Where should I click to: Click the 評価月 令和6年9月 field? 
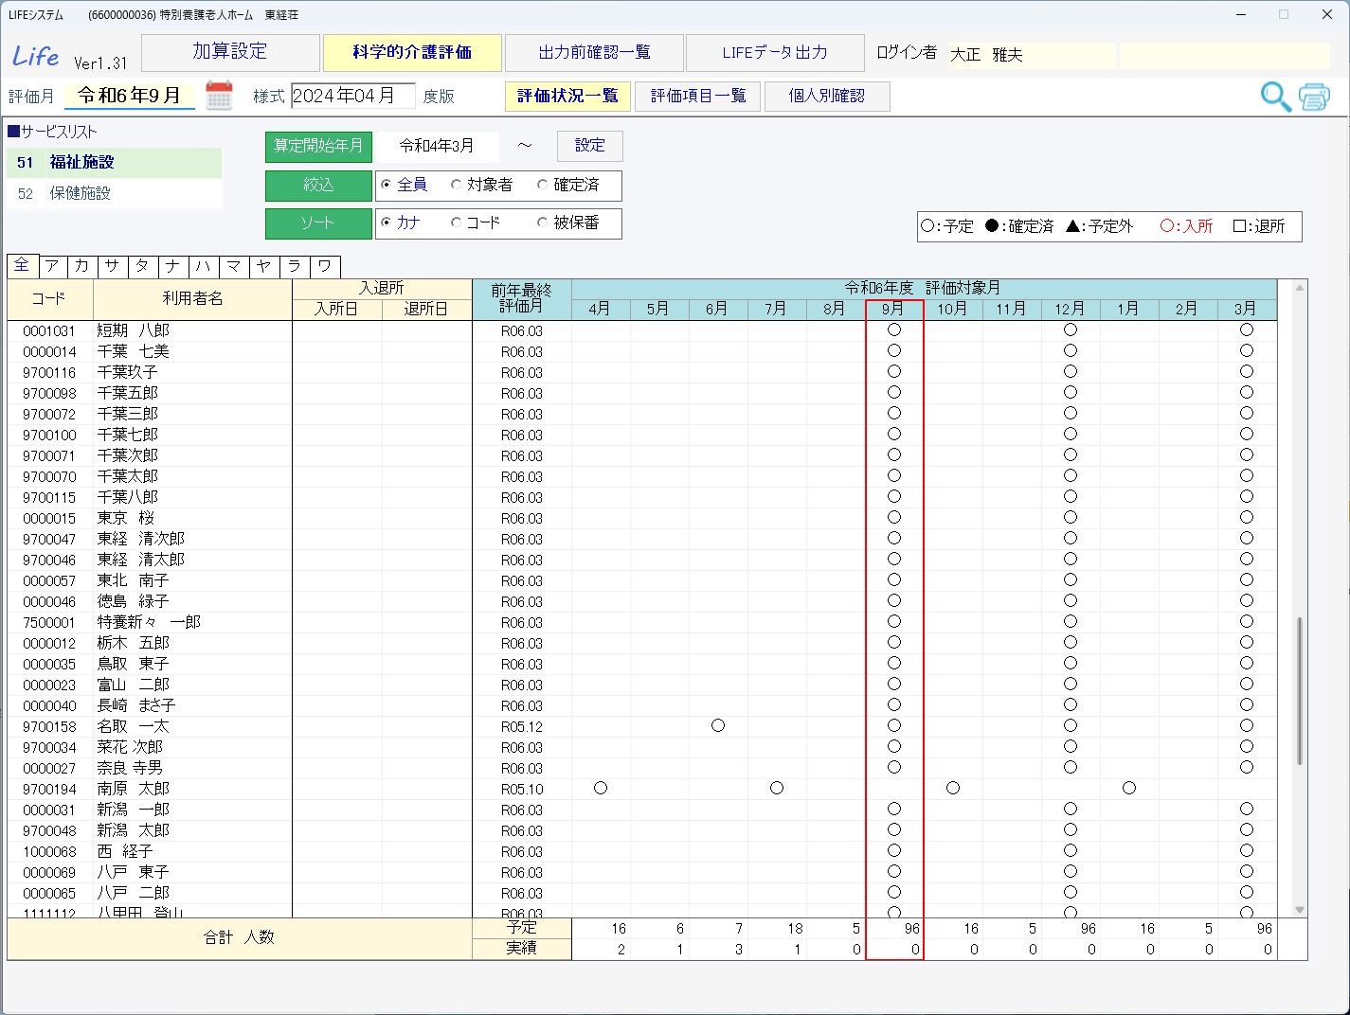point(130,96)
